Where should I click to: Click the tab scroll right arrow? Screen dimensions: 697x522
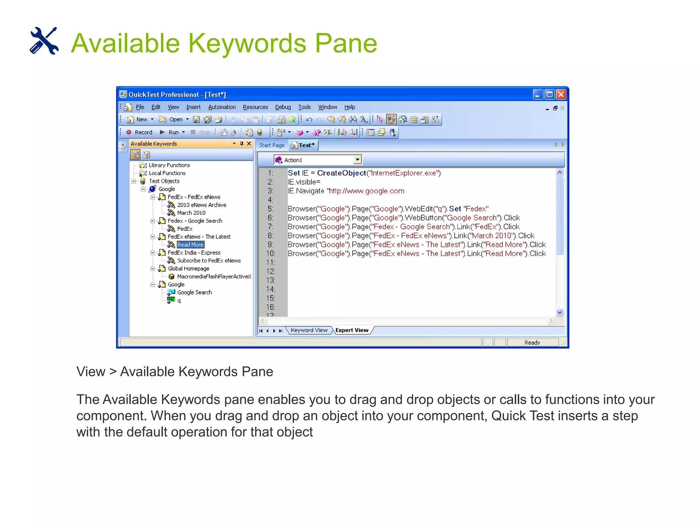point(563,144)
